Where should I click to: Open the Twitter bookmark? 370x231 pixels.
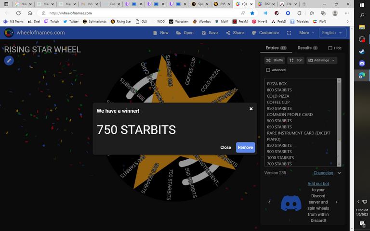point(71,22)
